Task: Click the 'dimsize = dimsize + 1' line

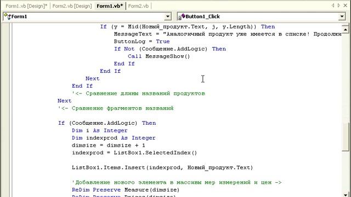Action: [x=109, y=146]
